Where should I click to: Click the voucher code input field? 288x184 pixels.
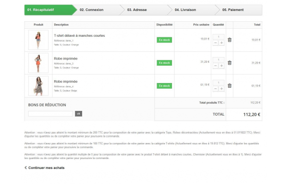click(x=51, y=114)
